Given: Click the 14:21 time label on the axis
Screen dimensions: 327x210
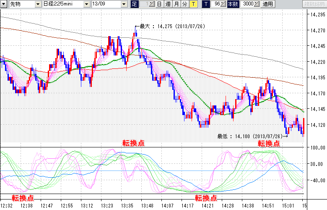Looking at the screenshot, I should (x=206, y=206).
